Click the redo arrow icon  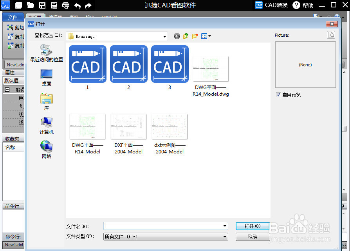(88, 6)
